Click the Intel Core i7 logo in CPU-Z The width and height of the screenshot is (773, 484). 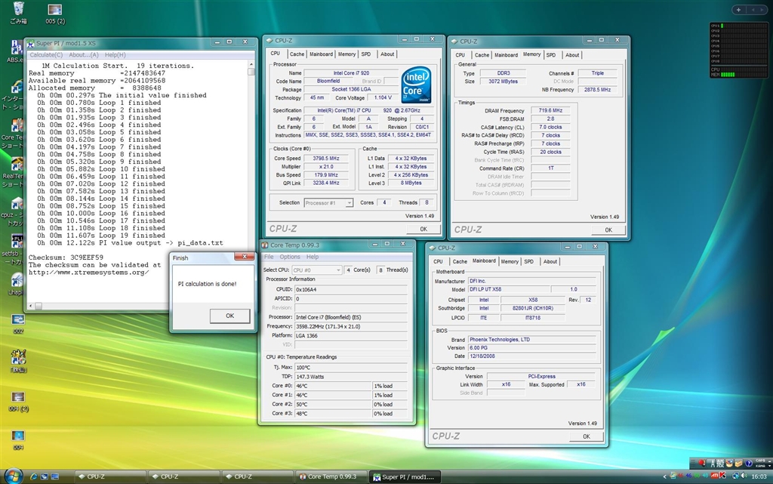(x=416, y=83)
